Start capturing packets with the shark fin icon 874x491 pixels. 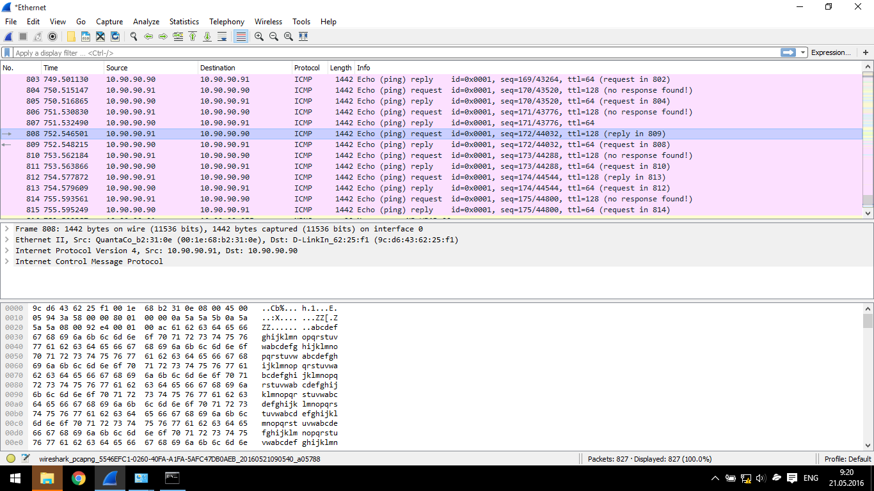(9, 36)
